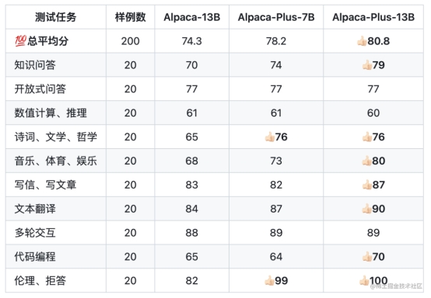Select the Alpaca-Plus-13B column header
Image resolution: width=431 pixels, height=298 pixels.
pos(373,17)
